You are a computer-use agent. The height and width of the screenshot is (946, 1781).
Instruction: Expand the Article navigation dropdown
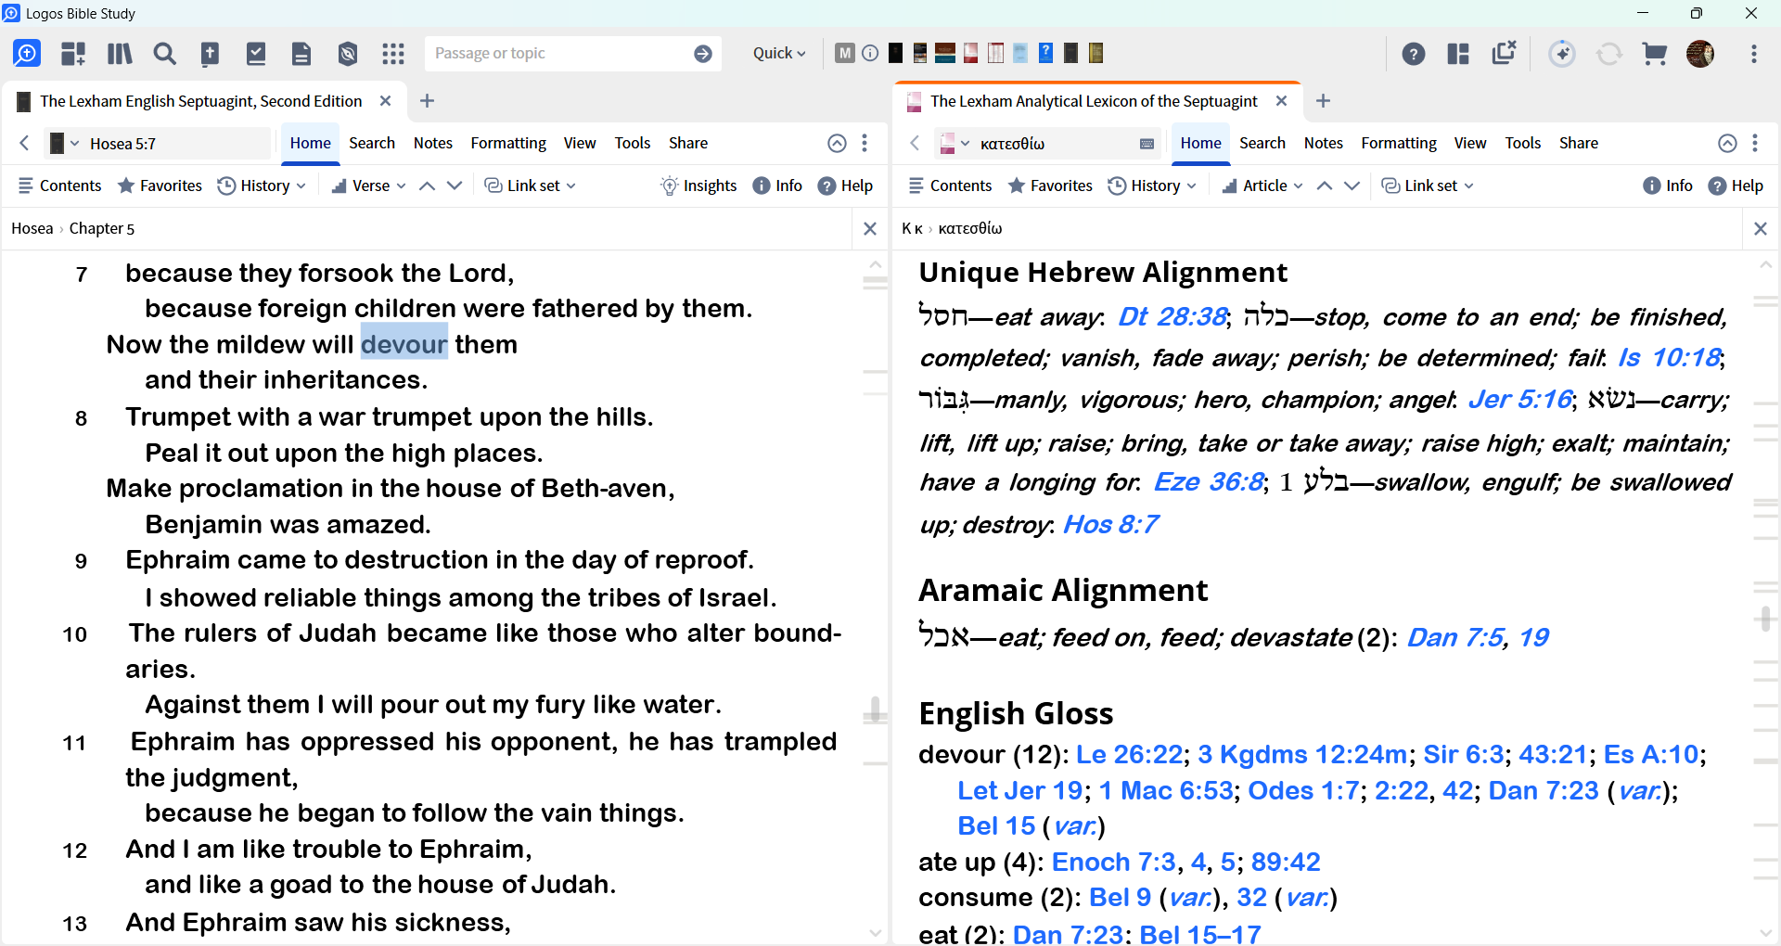pyautogui.click(x=1262, y=185)
